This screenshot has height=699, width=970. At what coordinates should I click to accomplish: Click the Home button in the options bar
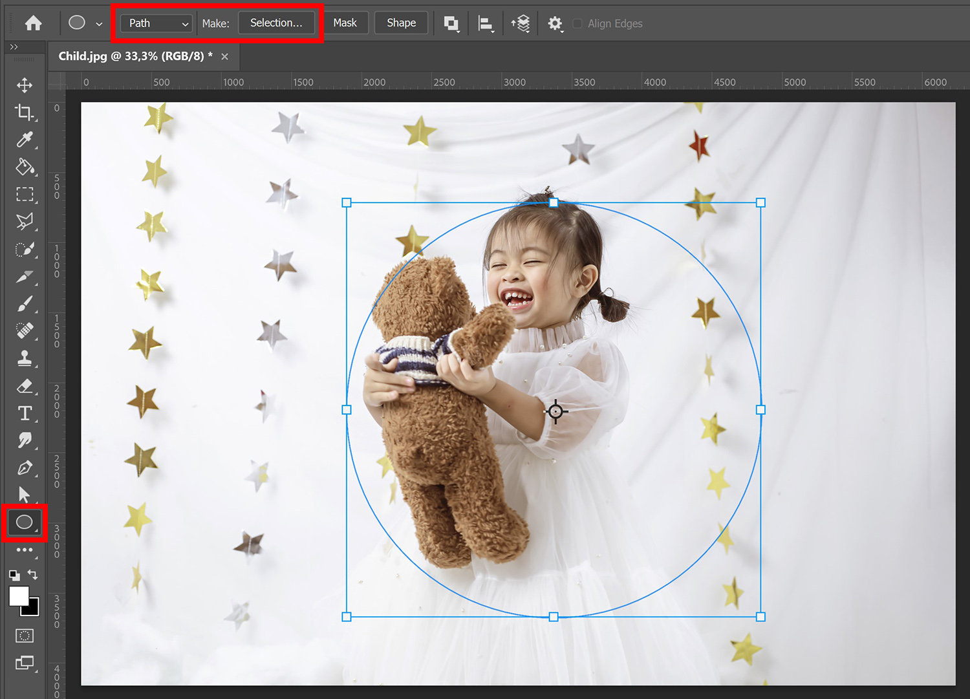pos(32,23)
